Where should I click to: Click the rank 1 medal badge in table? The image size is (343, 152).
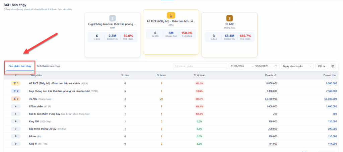point(16,83)
